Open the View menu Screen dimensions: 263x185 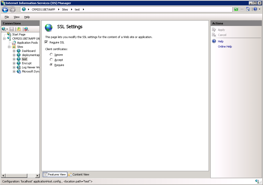16,17
